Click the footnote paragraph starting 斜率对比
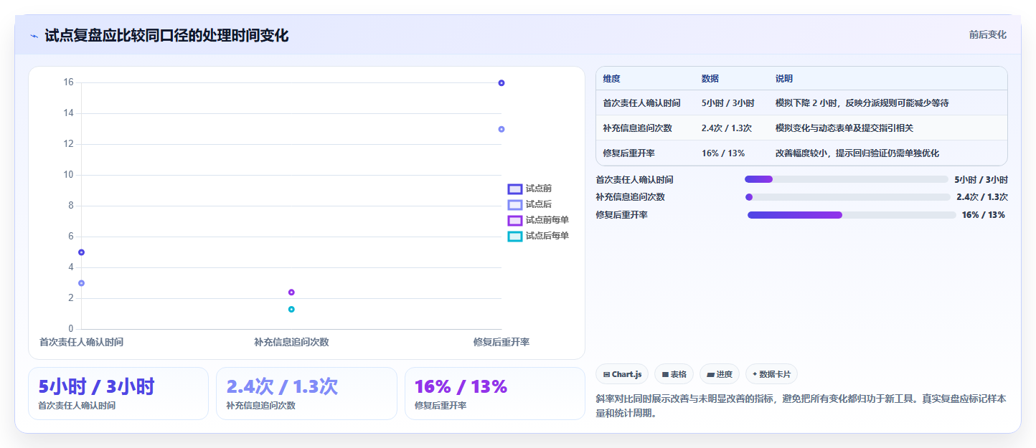 point(801,406)
